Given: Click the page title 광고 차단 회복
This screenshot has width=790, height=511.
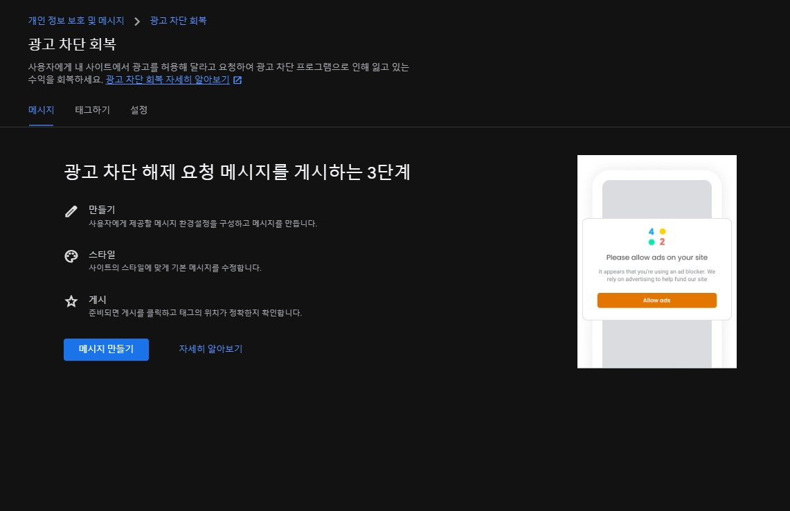Looking at the screenshot, I should 72,44.
